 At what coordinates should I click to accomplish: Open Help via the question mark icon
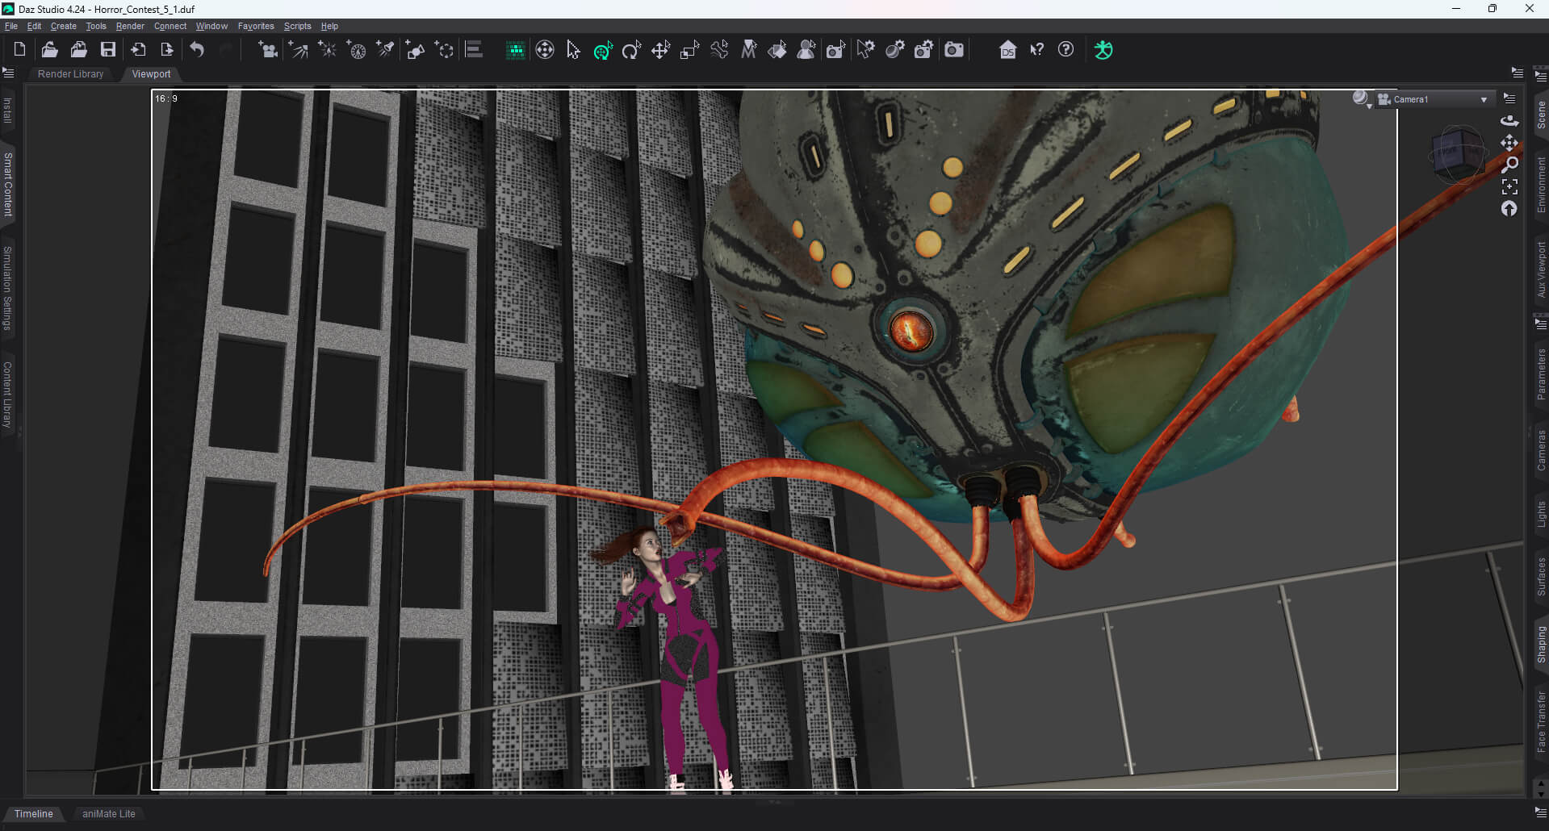click(1065, 50)
